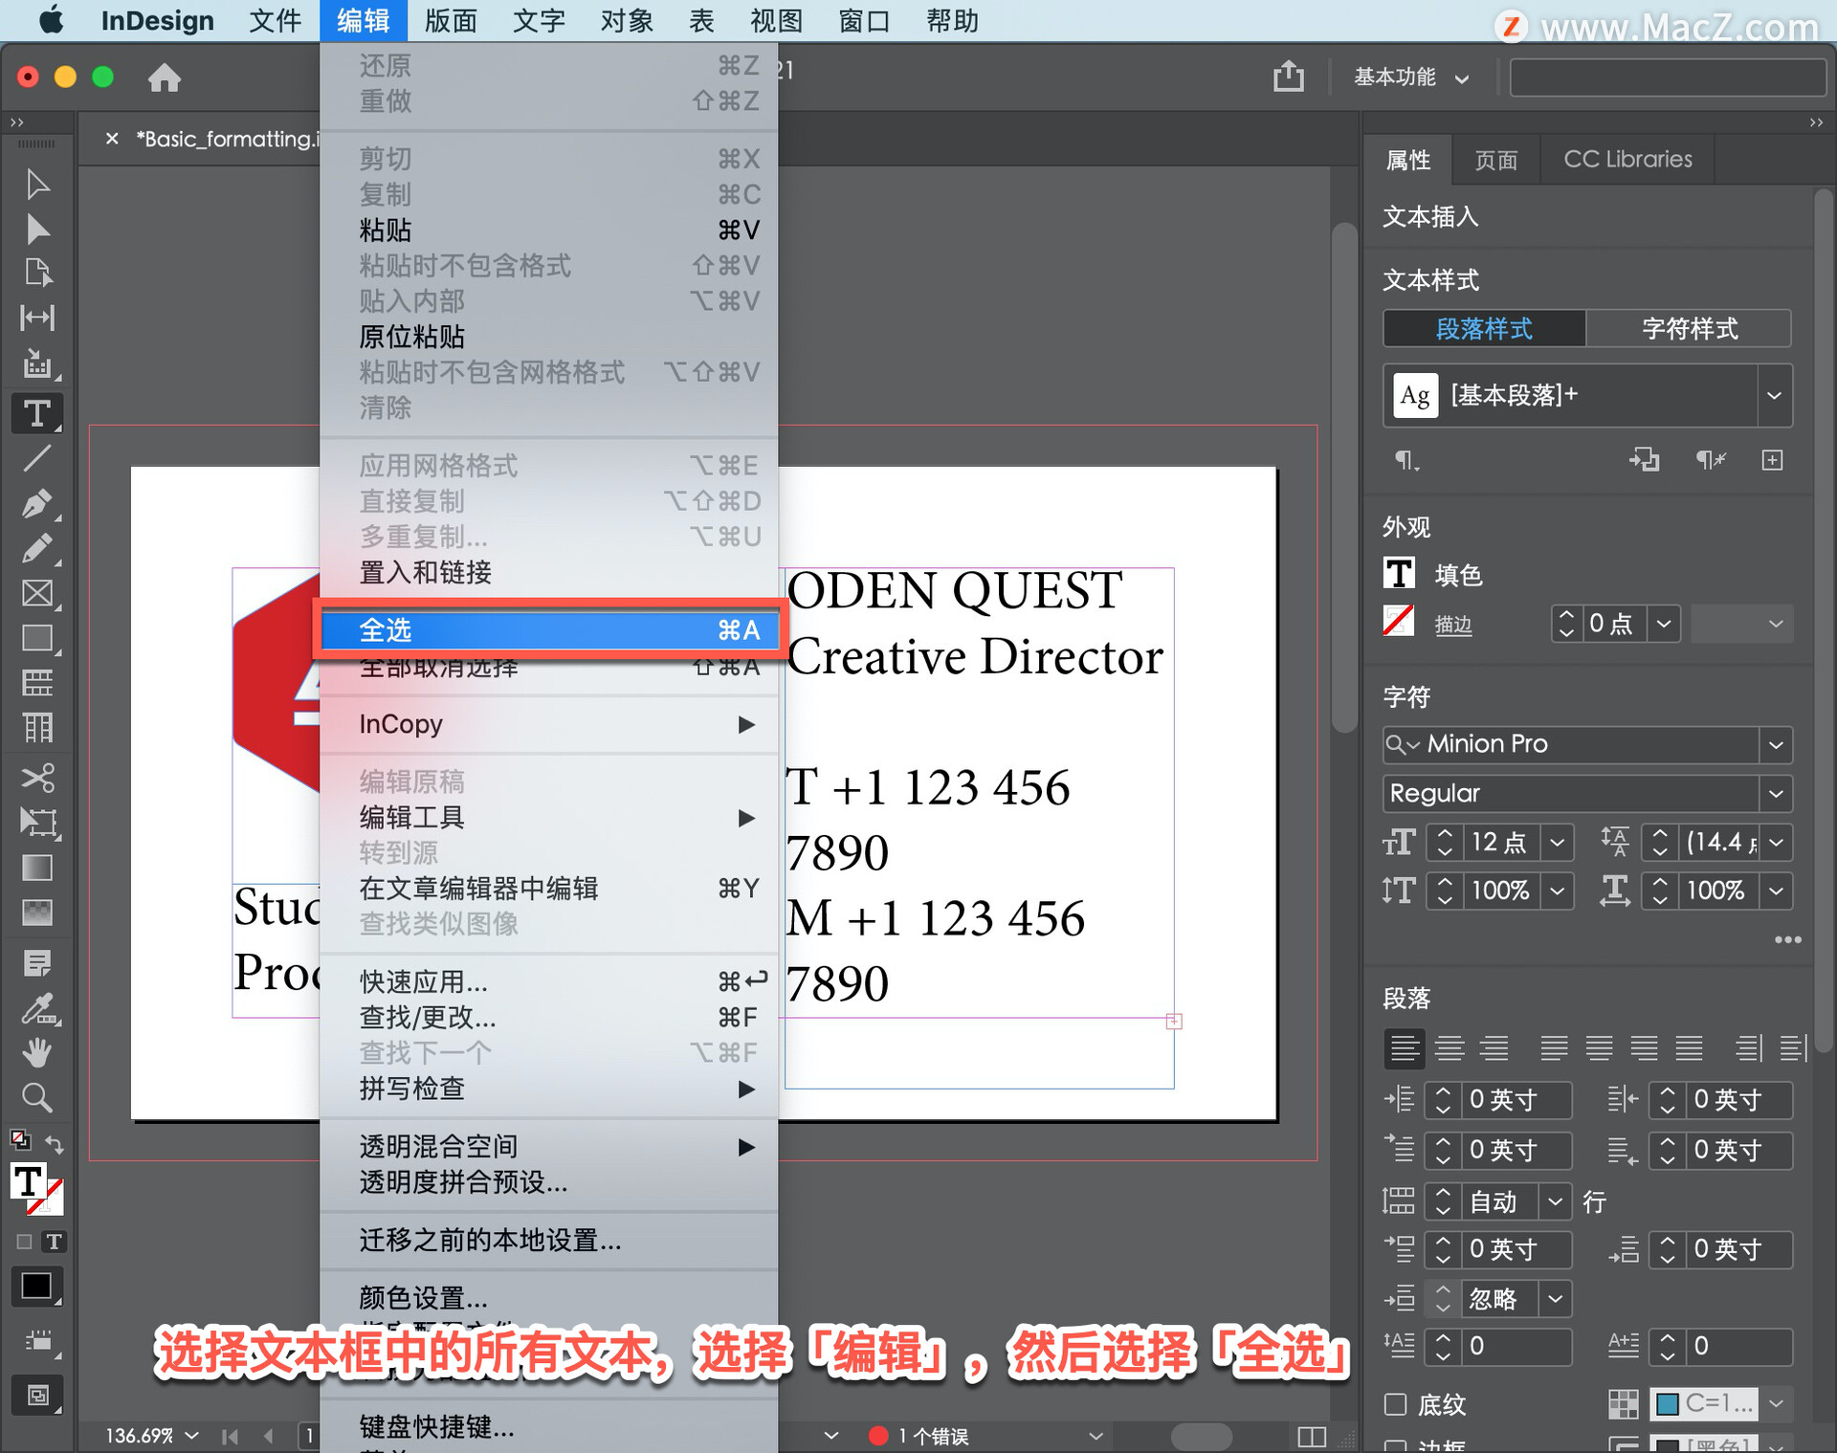
Task: Enable the 底纹 shading checkbox
Action: [1396, 1404]
